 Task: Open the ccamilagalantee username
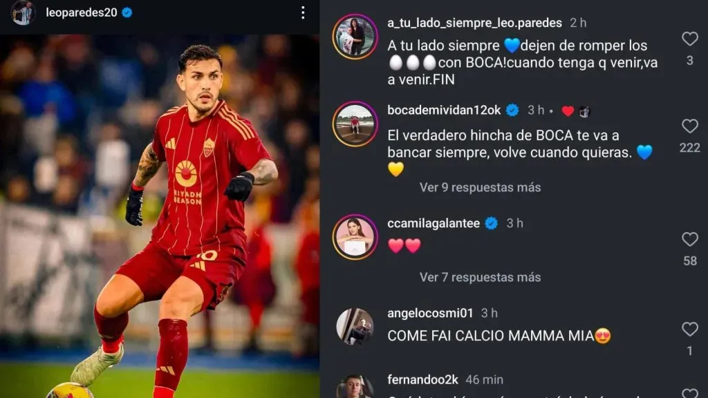point(434,223)
